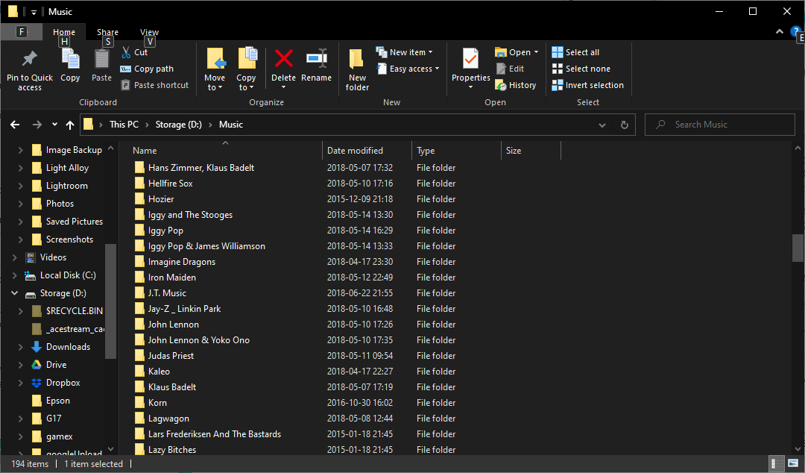805x473 pixels.
Task: Click the Search Music box
Action: pyautogui.click(x=720, y=125)
